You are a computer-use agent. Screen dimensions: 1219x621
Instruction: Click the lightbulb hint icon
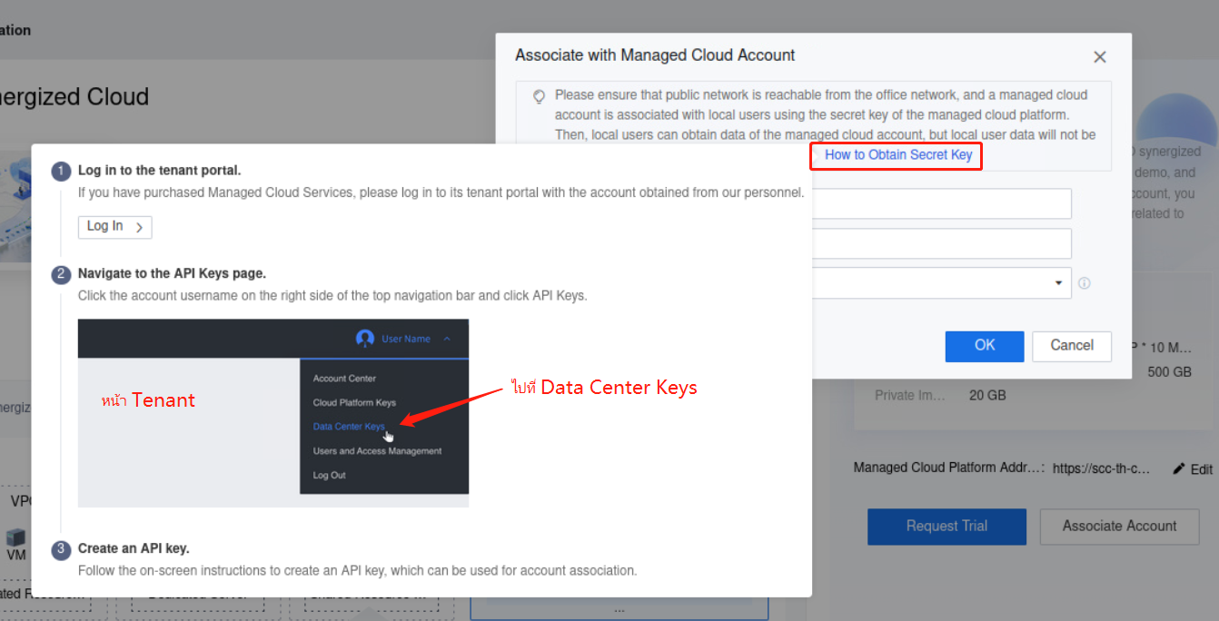(x=539, y=95)
